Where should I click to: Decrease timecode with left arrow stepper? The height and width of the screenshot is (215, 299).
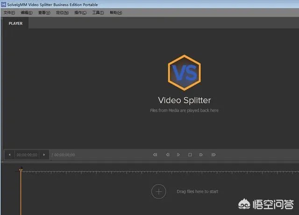click(x=9, y=155)
